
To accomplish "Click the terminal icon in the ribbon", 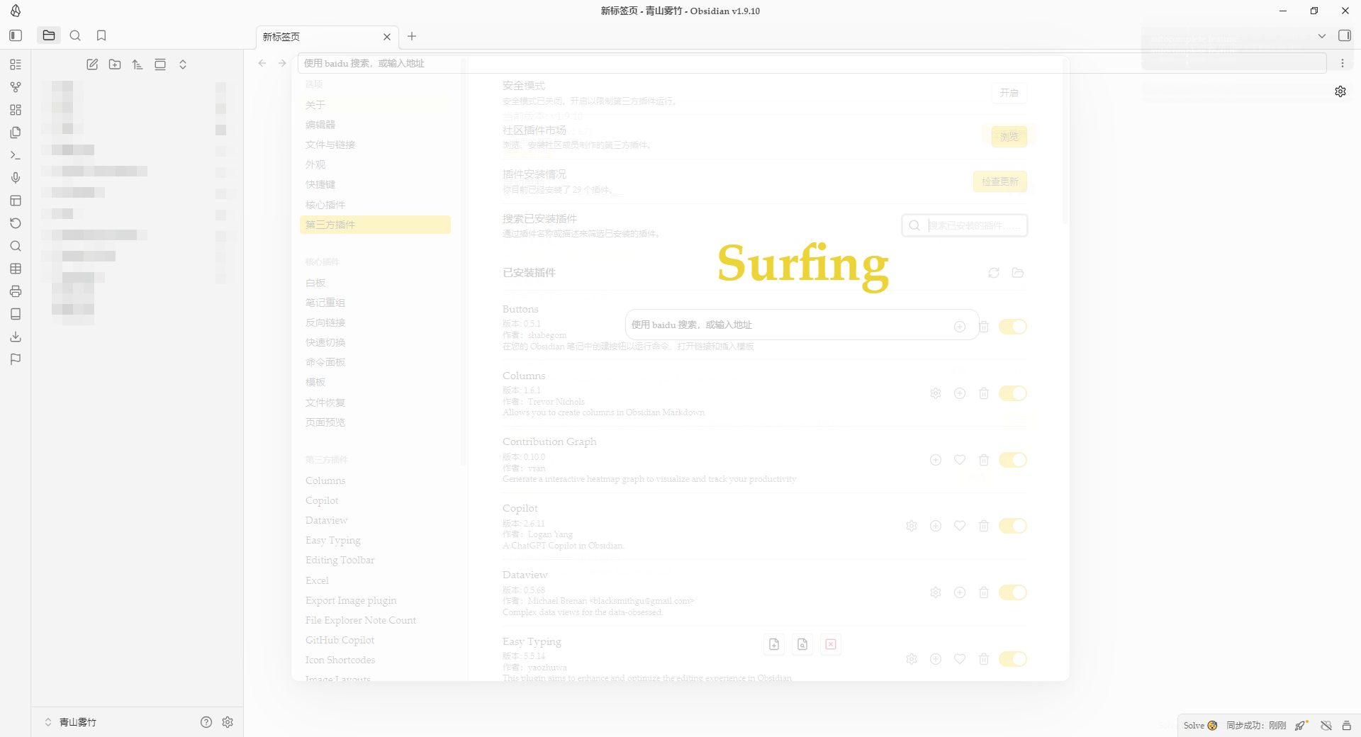I will tap(16, 155).
